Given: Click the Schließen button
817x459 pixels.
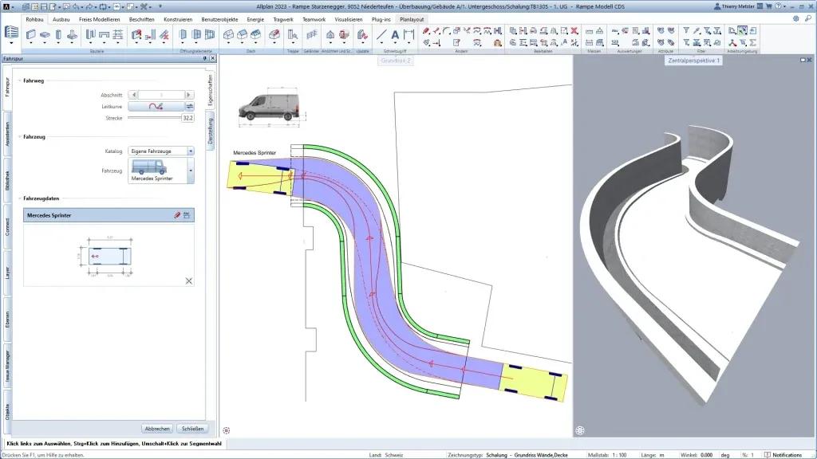Looking at the screenshot, I should (191, 428).
